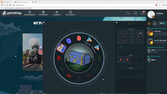Image resolution: width=167 pixels, height=94 pixels.
Task: Select the triangular gems tab in sidebar
Action: (155, 23)
